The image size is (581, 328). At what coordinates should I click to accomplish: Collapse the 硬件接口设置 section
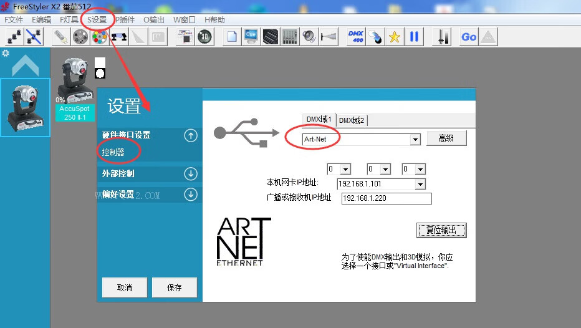tap(191, 135)
